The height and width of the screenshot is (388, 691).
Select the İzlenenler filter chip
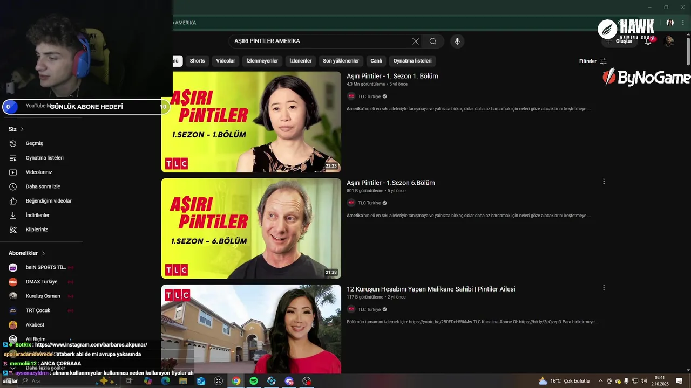tap(301, 61)
